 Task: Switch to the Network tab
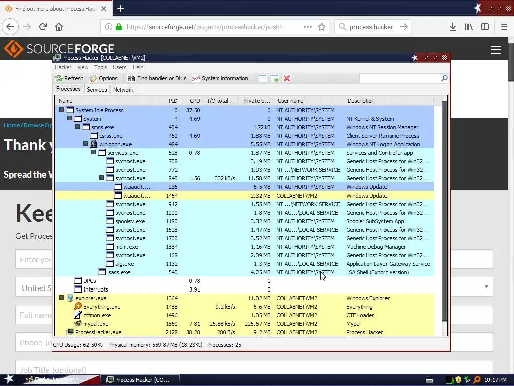click(x=123, y=90)
